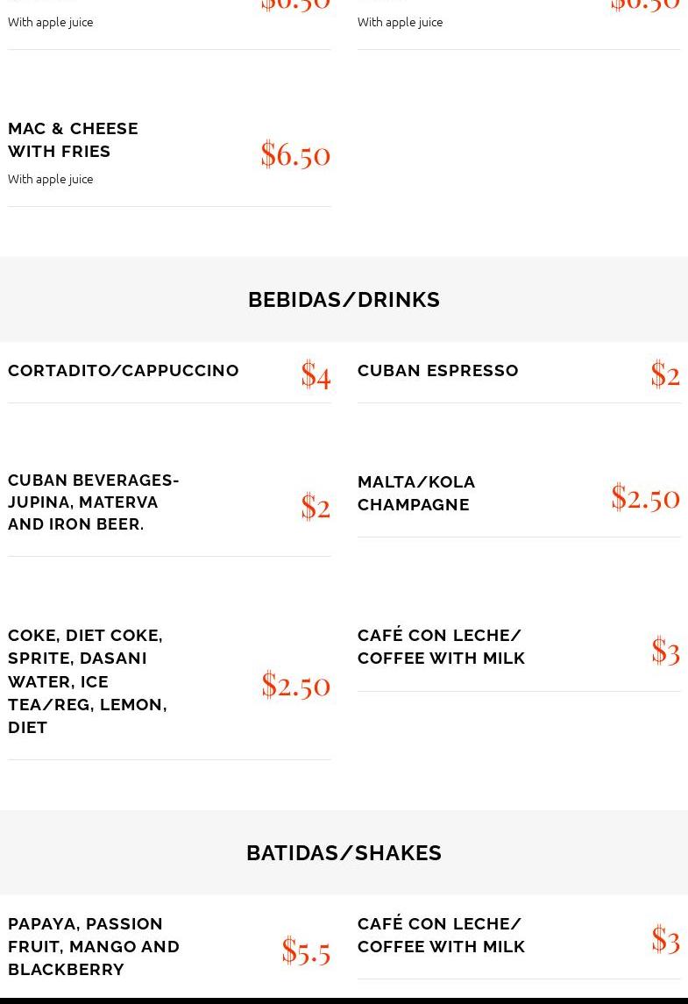This screenshot has height=1004, width=688.
Task: Click the $2 Cuban Beverages price
Action: tap(316, 507)
